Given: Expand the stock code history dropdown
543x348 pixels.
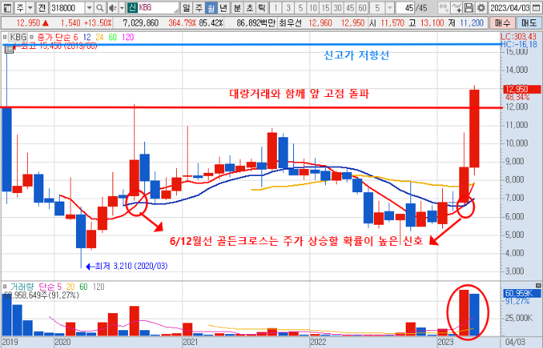Looking at the screenshot, I should coord(89,8).
